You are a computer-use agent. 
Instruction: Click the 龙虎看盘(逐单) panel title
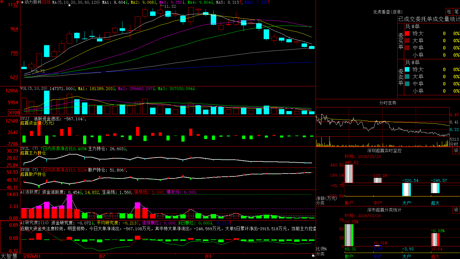388,12
